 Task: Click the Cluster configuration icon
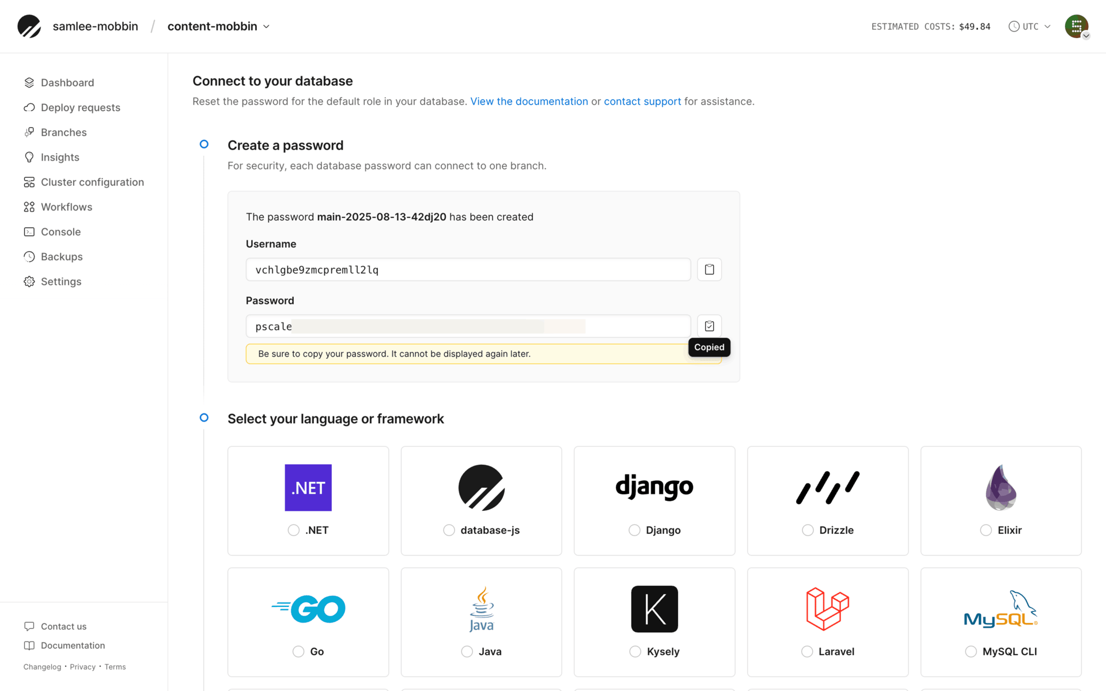29,182
